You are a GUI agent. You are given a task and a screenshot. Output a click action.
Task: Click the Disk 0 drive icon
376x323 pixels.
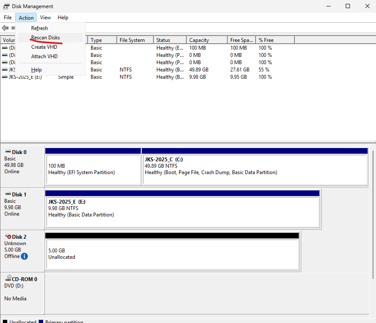click(x=8, y=151)
